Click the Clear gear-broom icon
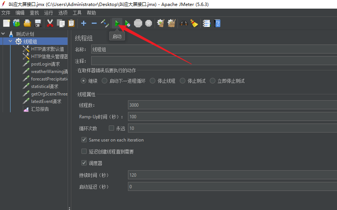This screenshot has height=210, width=337. 161,23
